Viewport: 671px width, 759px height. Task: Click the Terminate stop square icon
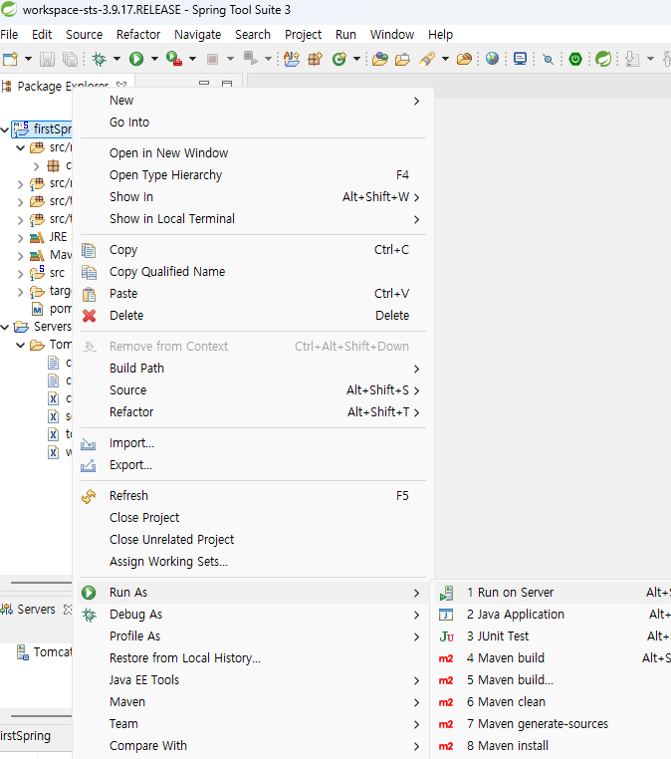coord(212,59)
